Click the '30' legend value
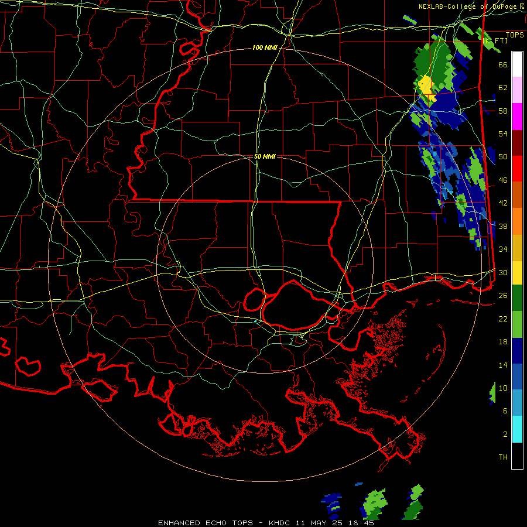This screenshot has width=527, height=527. [503, 272]
